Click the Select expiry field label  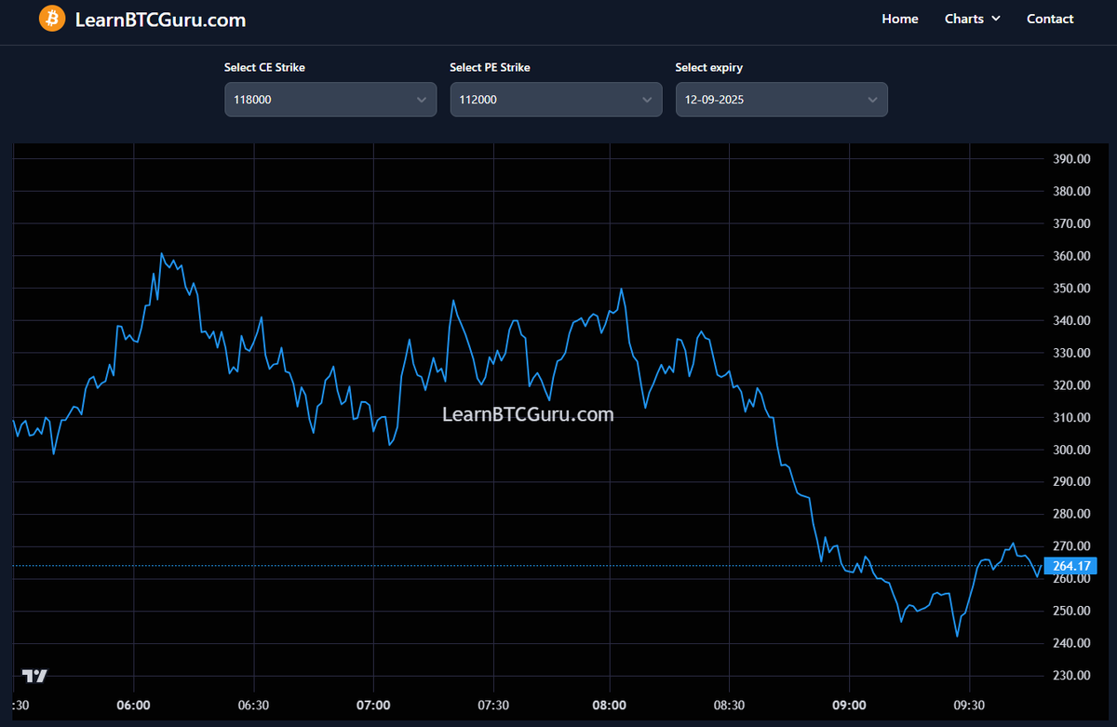click(x=708, y=67)
